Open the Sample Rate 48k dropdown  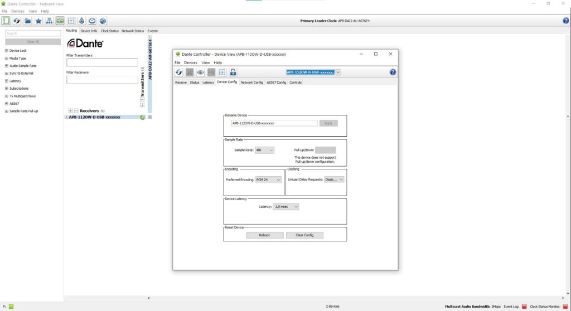(x=264, y=150)
